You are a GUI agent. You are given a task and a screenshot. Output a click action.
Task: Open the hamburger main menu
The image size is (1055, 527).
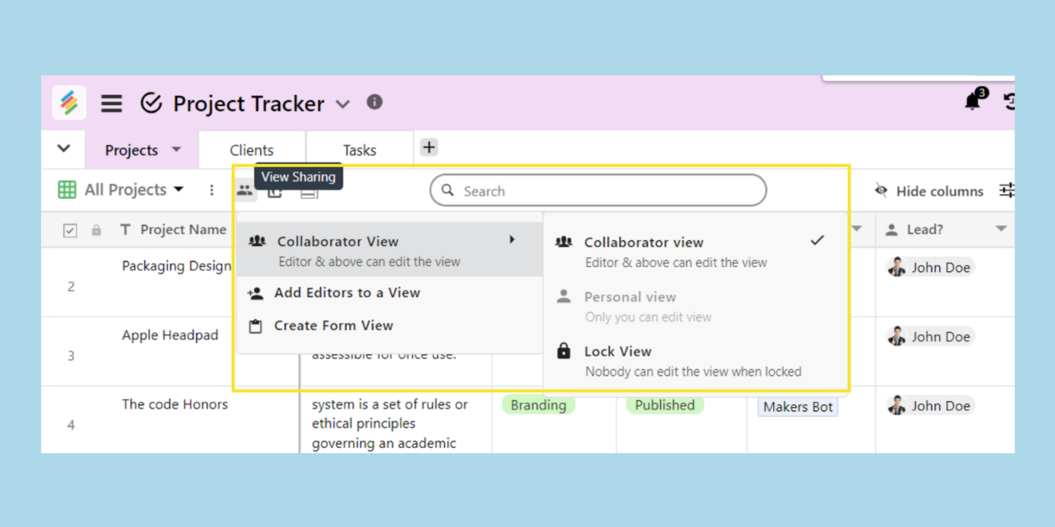tap(111, 103)
